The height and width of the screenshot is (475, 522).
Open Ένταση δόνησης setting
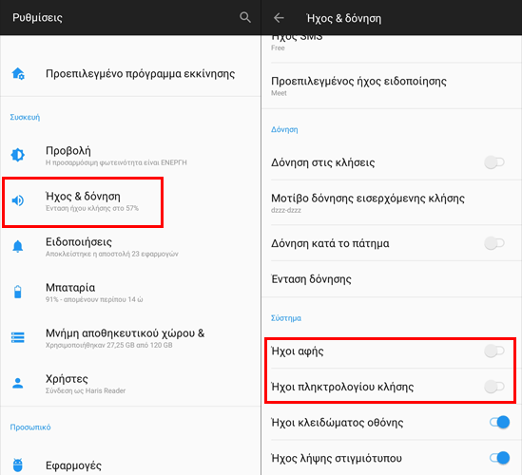click(x=392, y=279)
